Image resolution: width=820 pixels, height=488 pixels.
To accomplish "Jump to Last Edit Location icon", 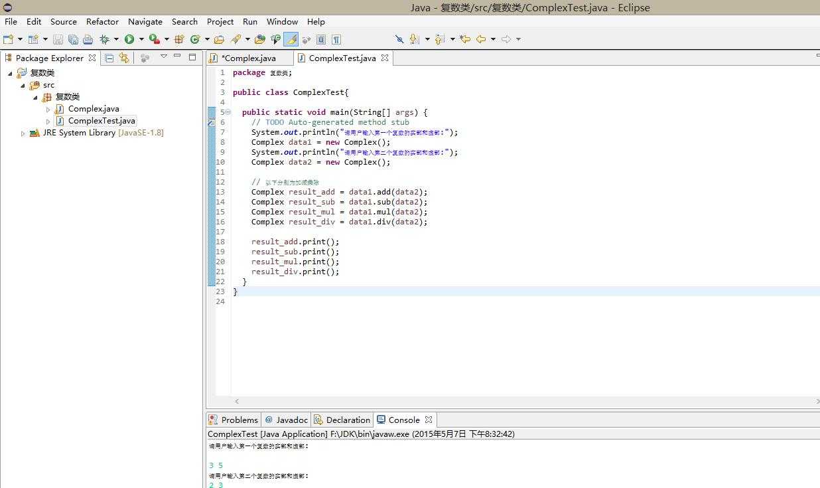I will click(465, 39).
